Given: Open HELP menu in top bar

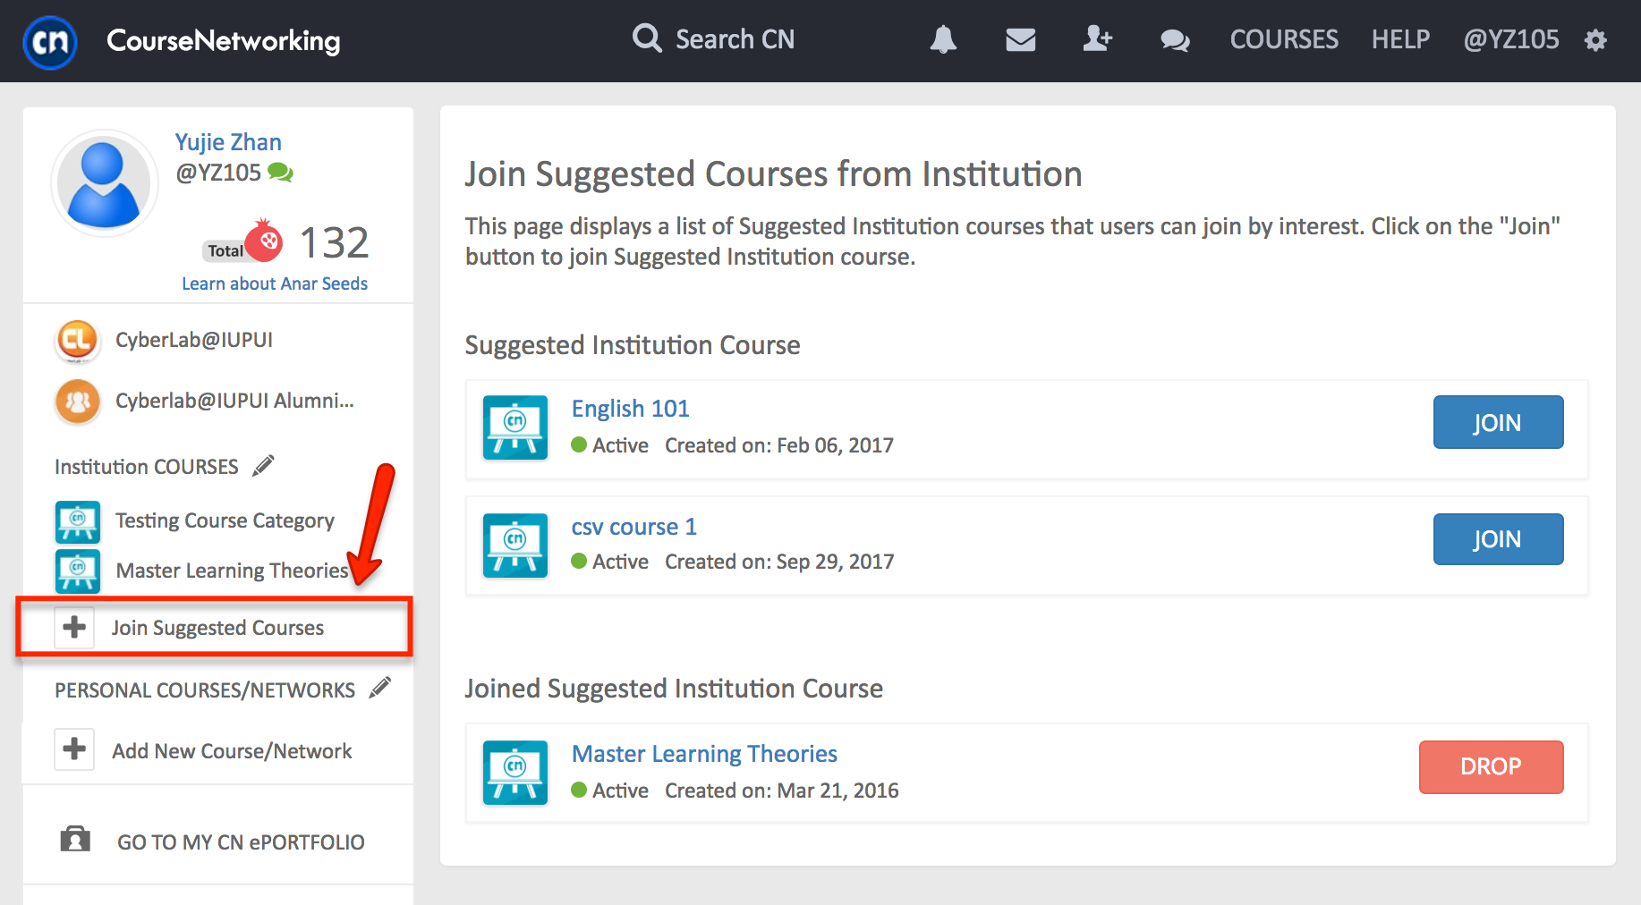Looking at the screenshot, I should tap(1400, 39).
